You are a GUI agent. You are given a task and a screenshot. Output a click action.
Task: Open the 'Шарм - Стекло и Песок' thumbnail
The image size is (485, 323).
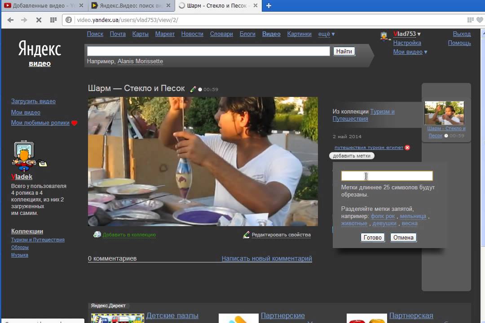tap(444, 113)
